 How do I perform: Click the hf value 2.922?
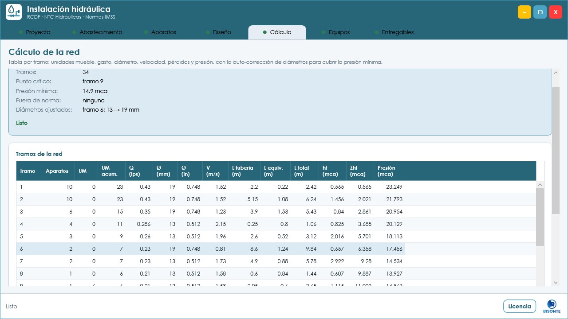(333, 261)
